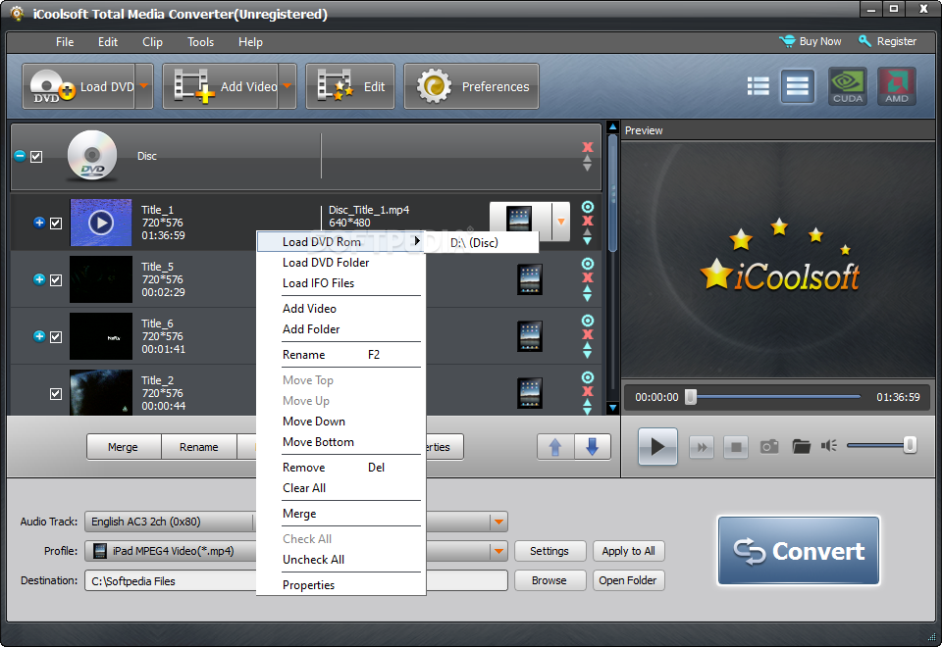Open Audio Track dropdown
This screenshot has width=942, height=647.
click(498, 523)
